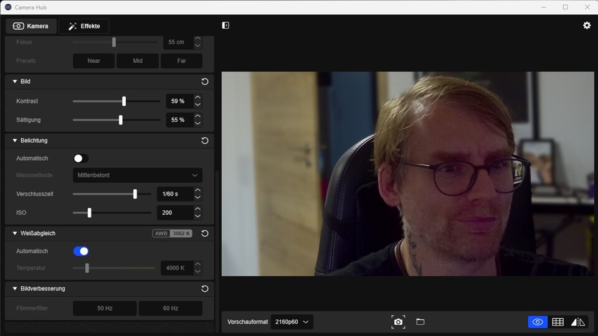Flip the preview with mirror icon
The image size is (598, 336).
(578, 322)
